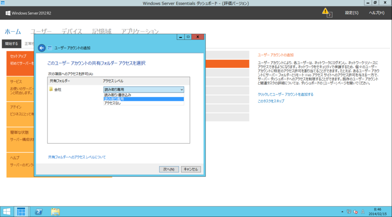The height and width of the screenshot is (217, 392).
Task: Open the ヘルプ(H) menu
Action: 377,13
